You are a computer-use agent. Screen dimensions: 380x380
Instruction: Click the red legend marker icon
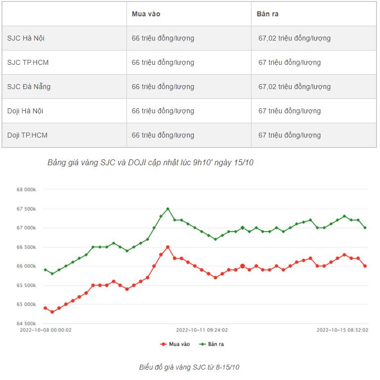click(x=164, y=344)
